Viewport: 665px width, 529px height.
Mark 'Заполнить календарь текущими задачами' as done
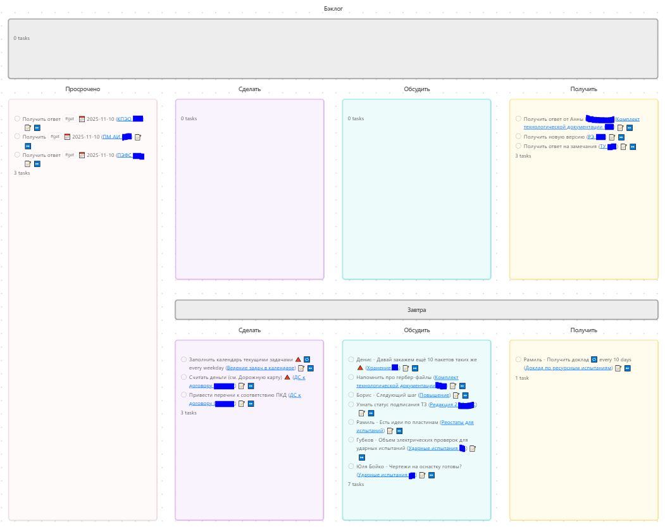(x=184, y=359)
